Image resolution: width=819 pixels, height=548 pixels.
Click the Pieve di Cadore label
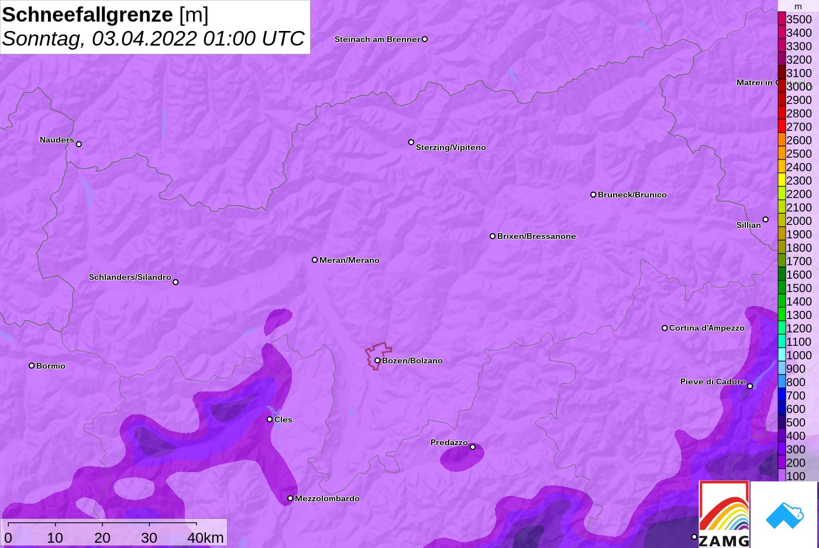713,381
